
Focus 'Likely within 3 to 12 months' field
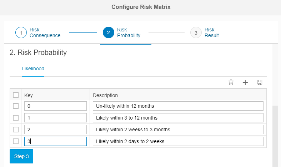[178, 118]
